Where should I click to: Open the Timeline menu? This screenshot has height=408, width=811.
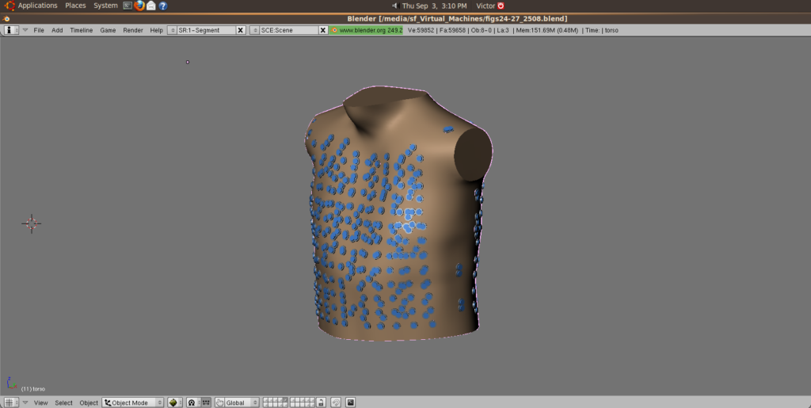[81, 30]
